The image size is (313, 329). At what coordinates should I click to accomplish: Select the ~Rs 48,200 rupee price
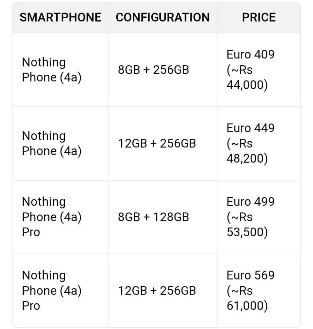(247, 152)
